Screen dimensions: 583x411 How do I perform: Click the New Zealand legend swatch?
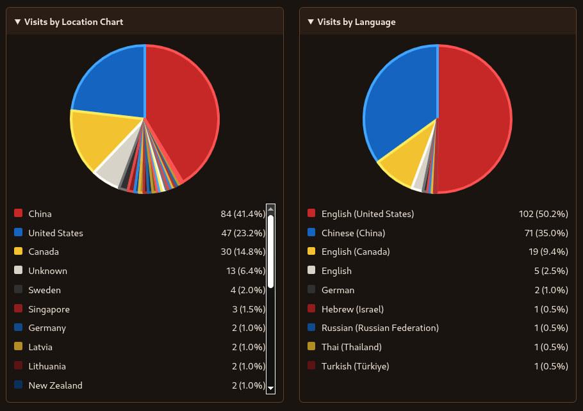pyautogui.click(x=18, y=385)
